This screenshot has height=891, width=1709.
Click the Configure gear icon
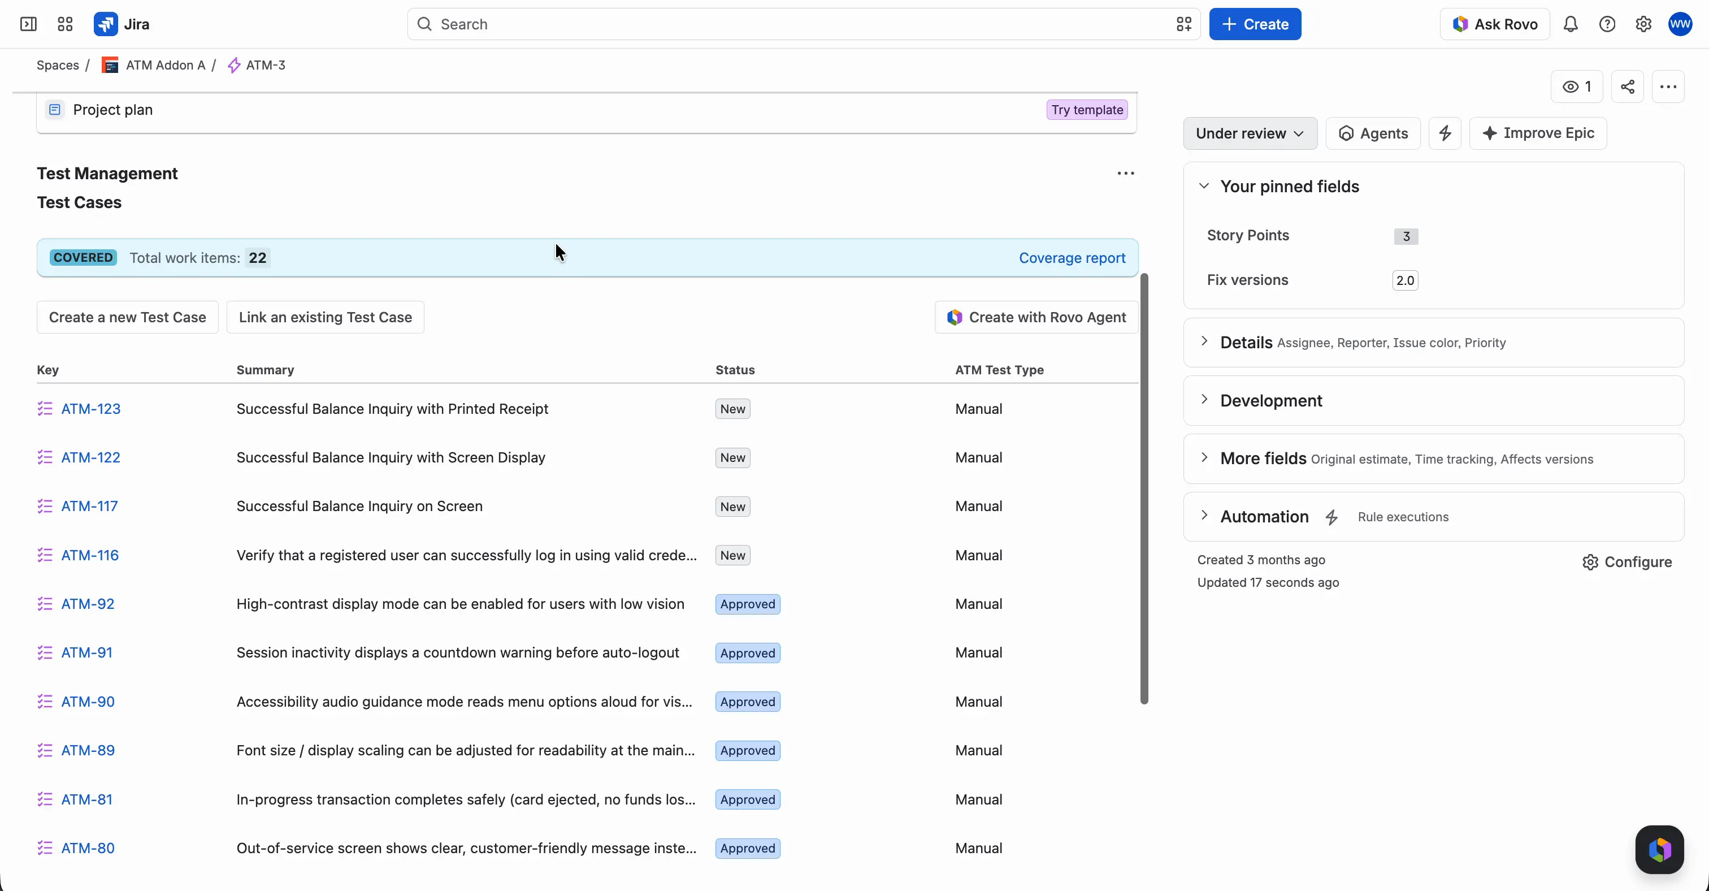(1590, 563)
